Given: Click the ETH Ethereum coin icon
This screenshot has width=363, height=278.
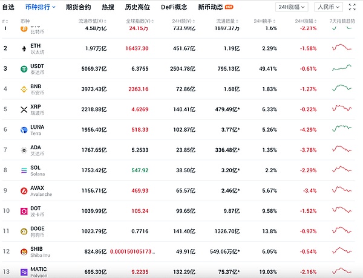Looking at the screenshot, I should pyautogui.click(x=24, y=48).
